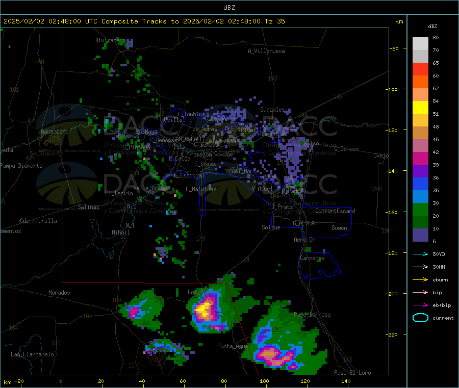Click the 'Pampa_Diamante' map label
The width and height of the screenshot is (459, 388).
[21, 166]
